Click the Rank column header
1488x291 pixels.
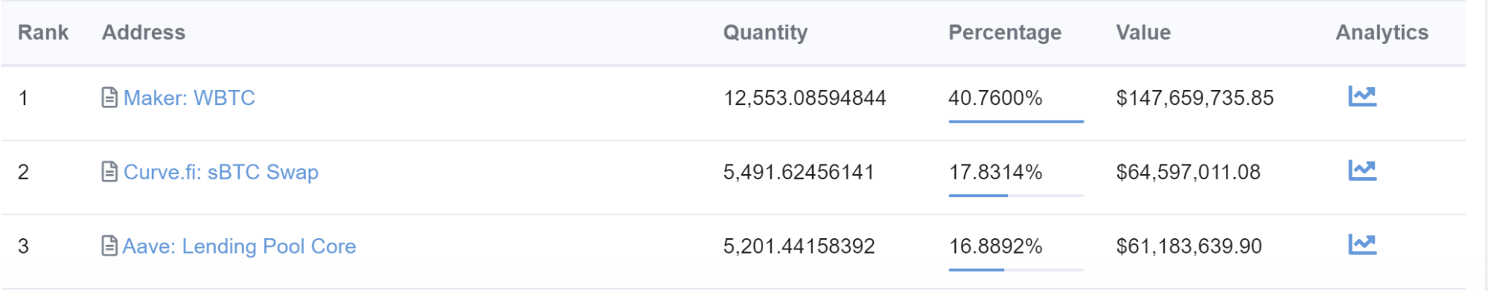coord(43,33)
